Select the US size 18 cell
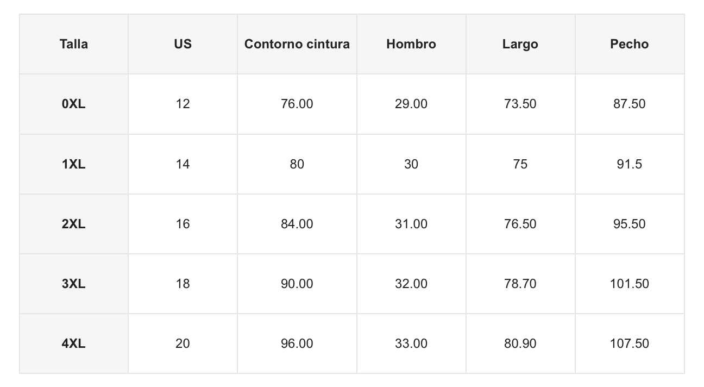Image resolution: width=704 pixels, height=387 pixels. click(183, 283)
